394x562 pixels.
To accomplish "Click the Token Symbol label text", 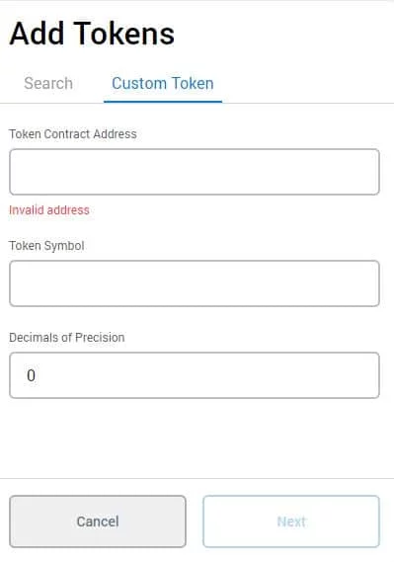I will (x=46, y=246).
